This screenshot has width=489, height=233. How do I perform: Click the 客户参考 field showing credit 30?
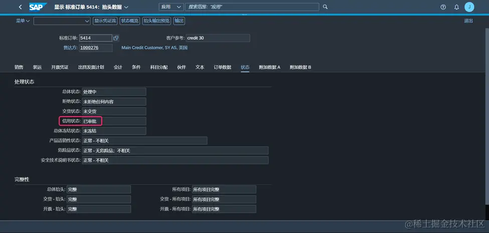[x=218, y=38]
